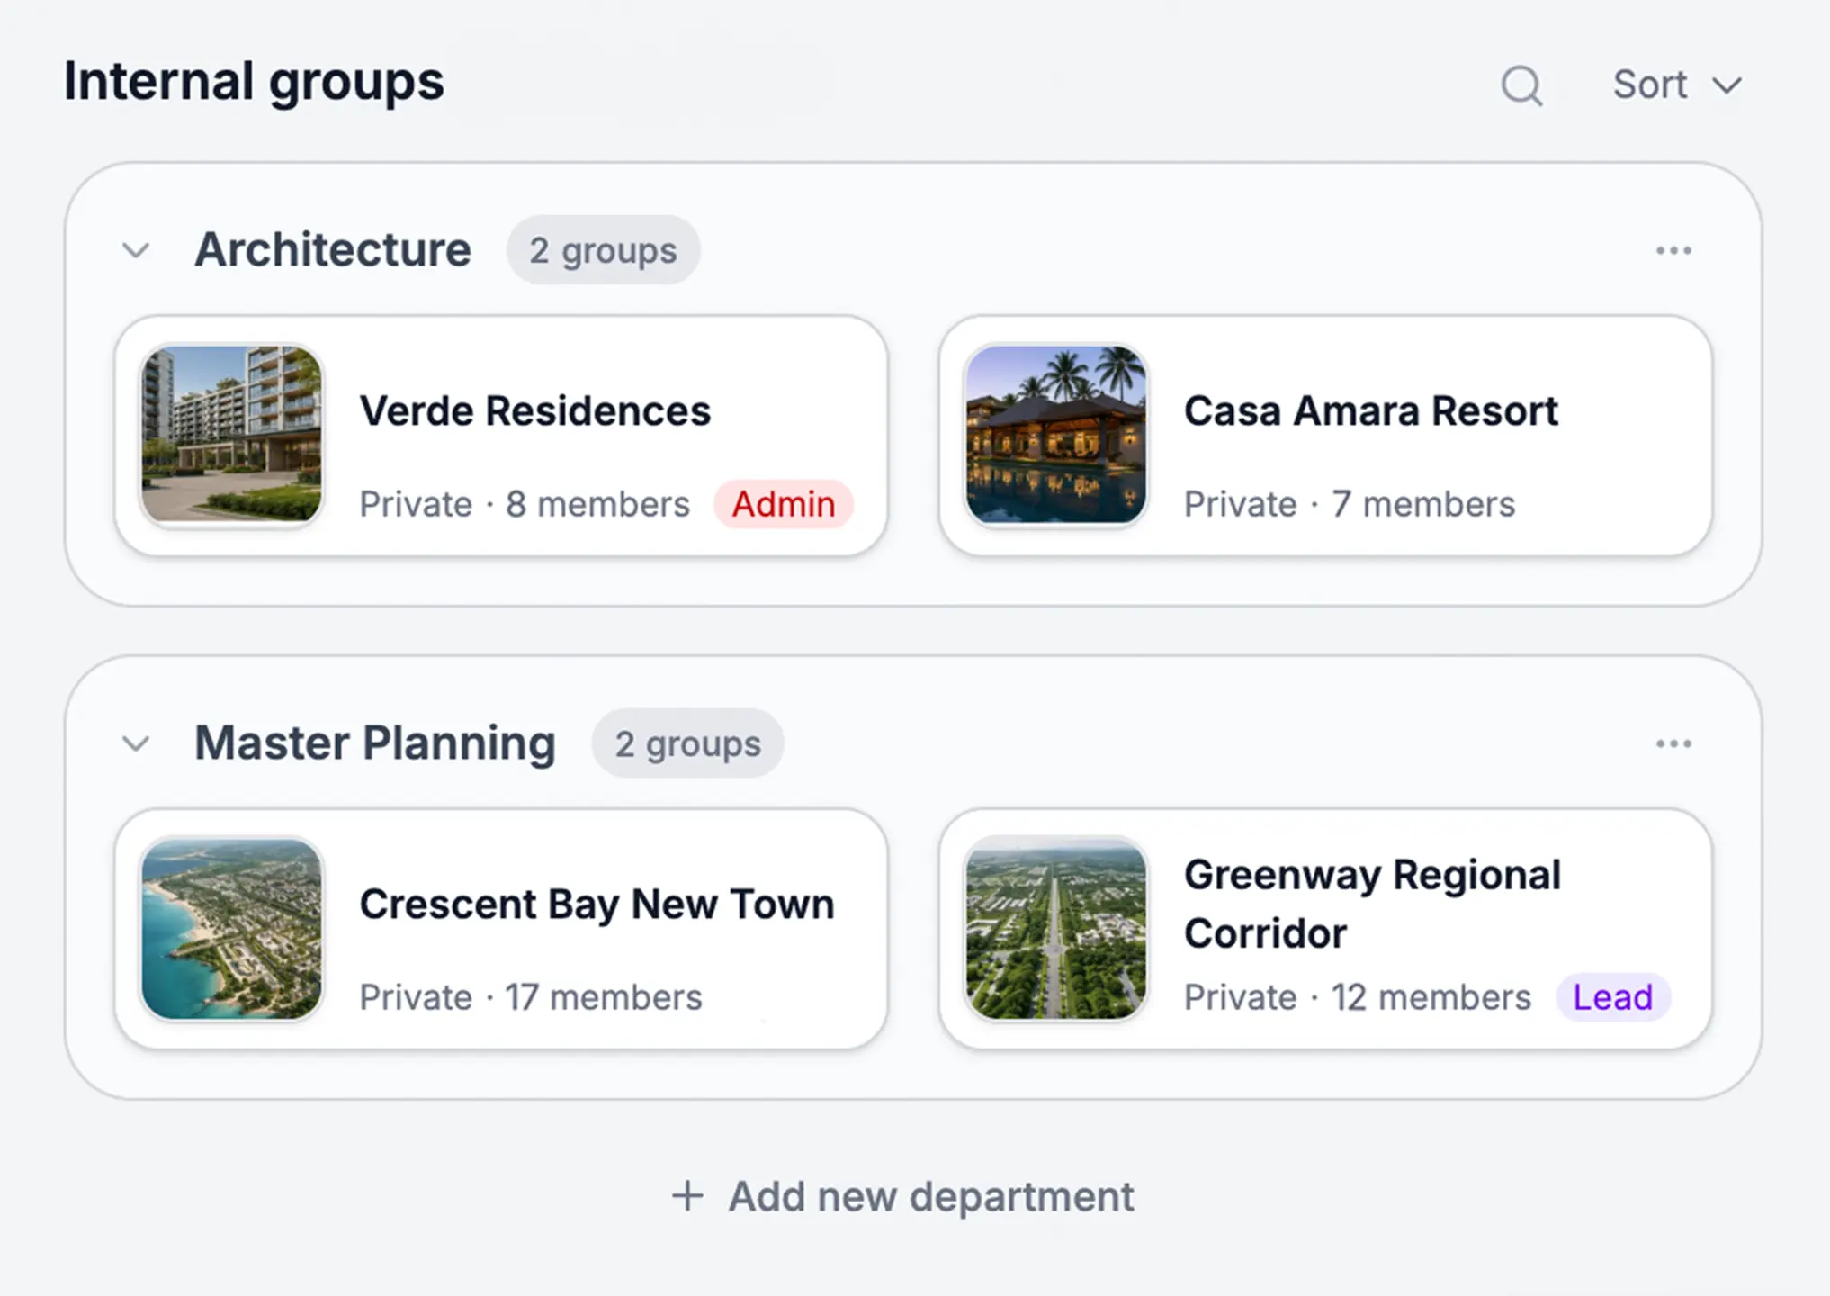The image size is (1830, 1296).
Task: Click the Admin badge on Verde Residences
Action: (x=784, y=504)
